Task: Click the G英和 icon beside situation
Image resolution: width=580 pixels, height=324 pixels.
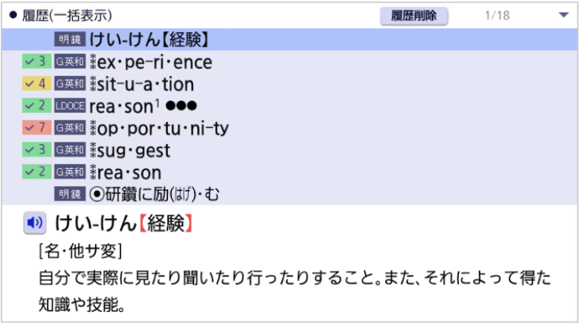Action: pos(70,85)
